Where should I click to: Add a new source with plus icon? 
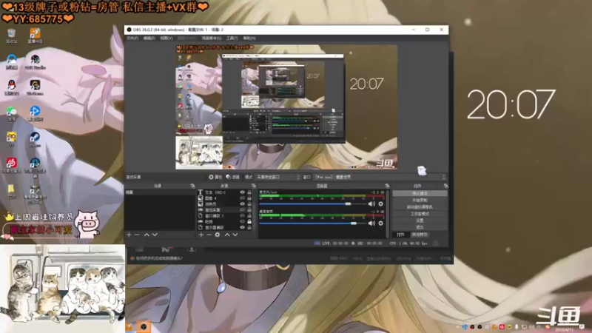(201, 235)
